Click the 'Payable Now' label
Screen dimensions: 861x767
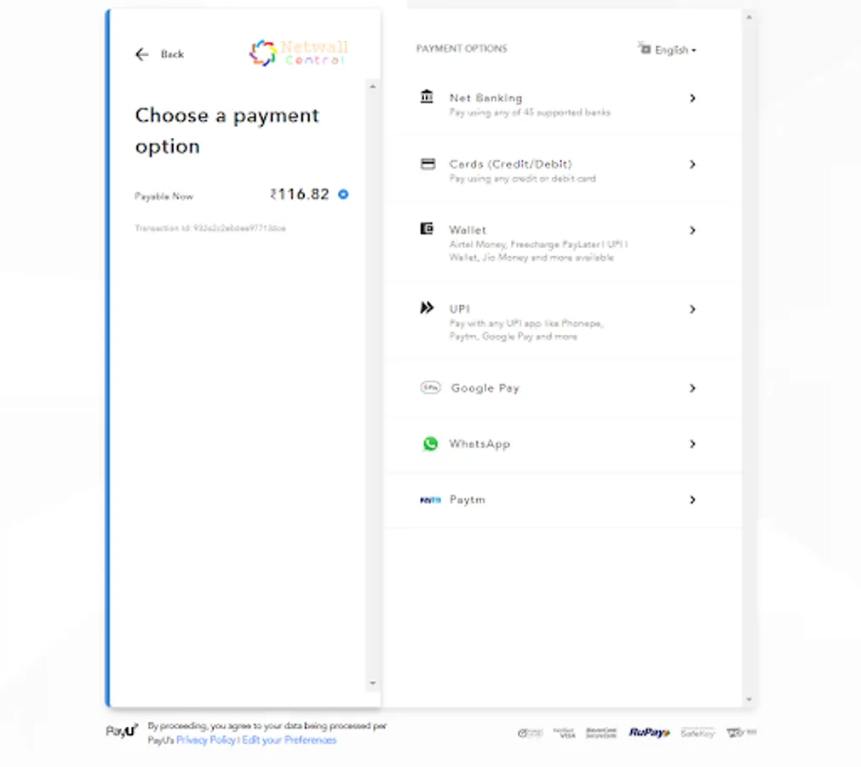164,196
